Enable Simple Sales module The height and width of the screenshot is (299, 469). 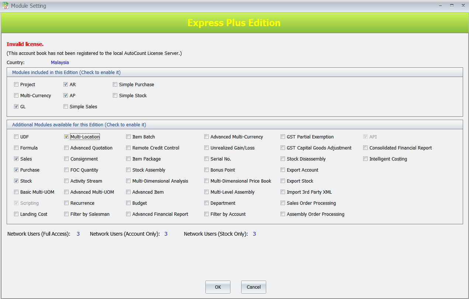coord(66,107)
